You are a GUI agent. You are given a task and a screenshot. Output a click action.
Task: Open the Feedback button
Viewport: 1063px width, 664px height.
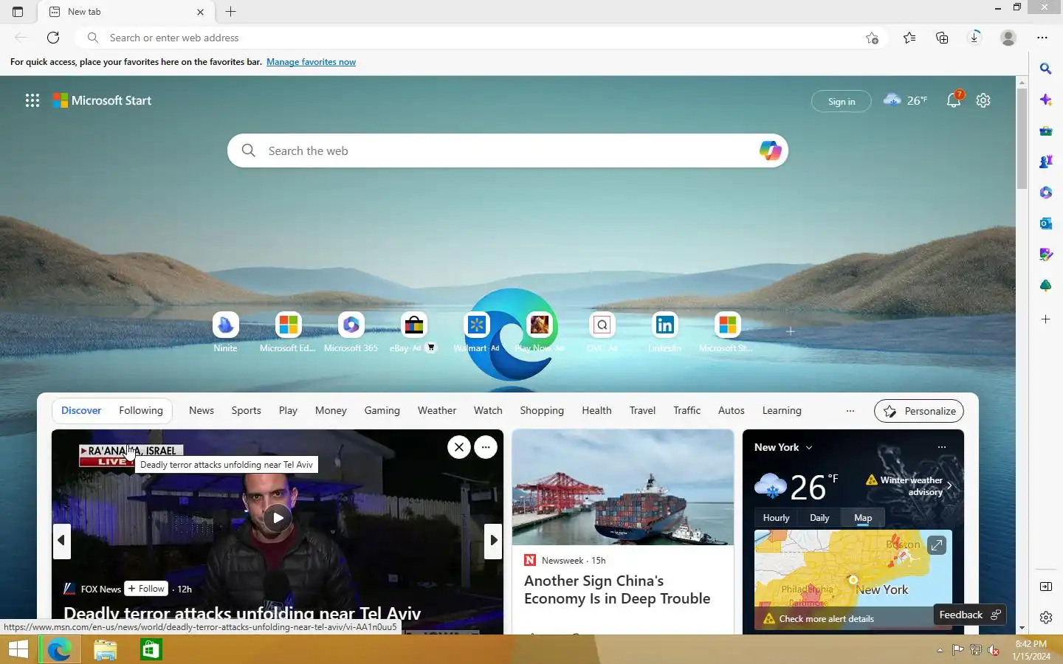[969, 615]
